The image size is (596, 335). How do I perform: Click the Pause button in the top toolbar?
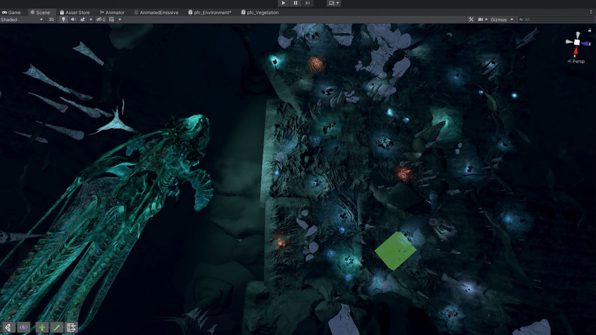click(x=295, y=3)
